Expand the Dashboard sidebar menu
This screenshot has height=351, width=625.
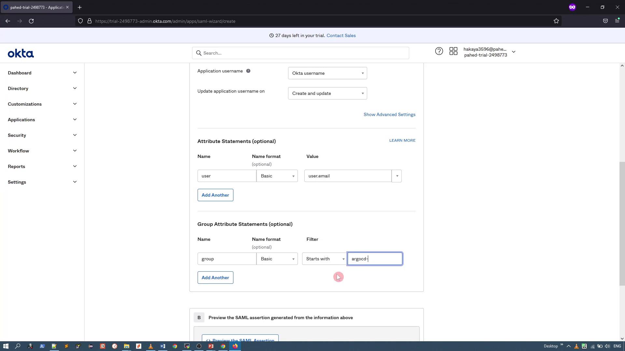(42, 73)
